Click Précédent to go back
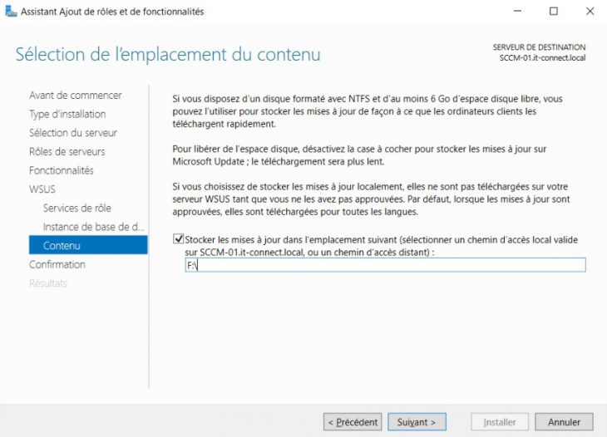The height and width of the screenshot is (437, 607). click(353, 422)
